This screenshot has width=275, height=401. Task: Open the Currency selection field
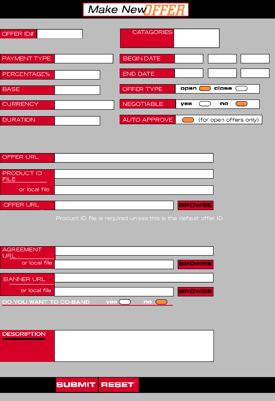(x=84, y=105)
